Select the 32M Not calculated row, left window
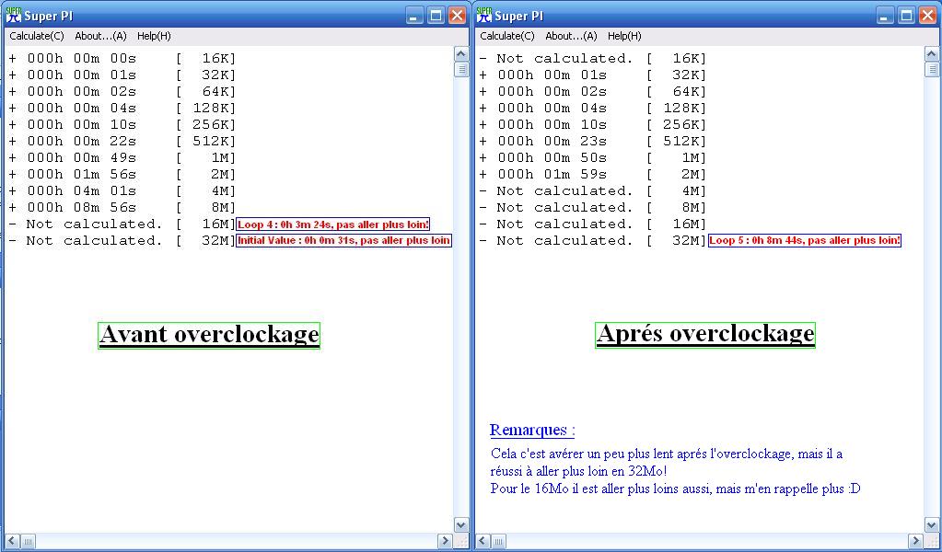Screen dimensions: 942x552 pos(122,240)
